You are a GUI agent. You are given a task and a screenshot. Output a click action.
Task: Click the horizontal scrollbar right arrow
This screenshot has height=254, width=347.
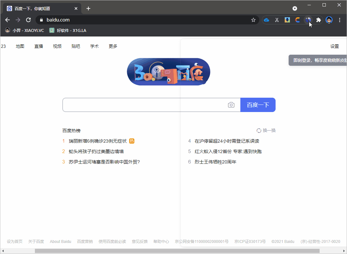pyautogui.click(x=344, y=251)
